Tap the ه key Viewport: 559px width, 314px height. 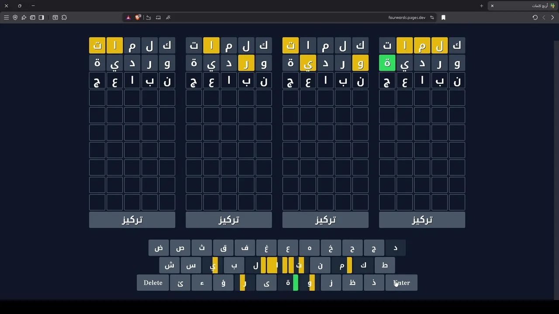click(x=309, y=248)
